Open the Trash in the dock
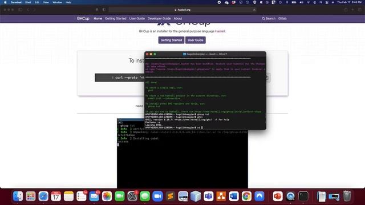This screenshot has width=365, height=205. [x=347, y=196]
